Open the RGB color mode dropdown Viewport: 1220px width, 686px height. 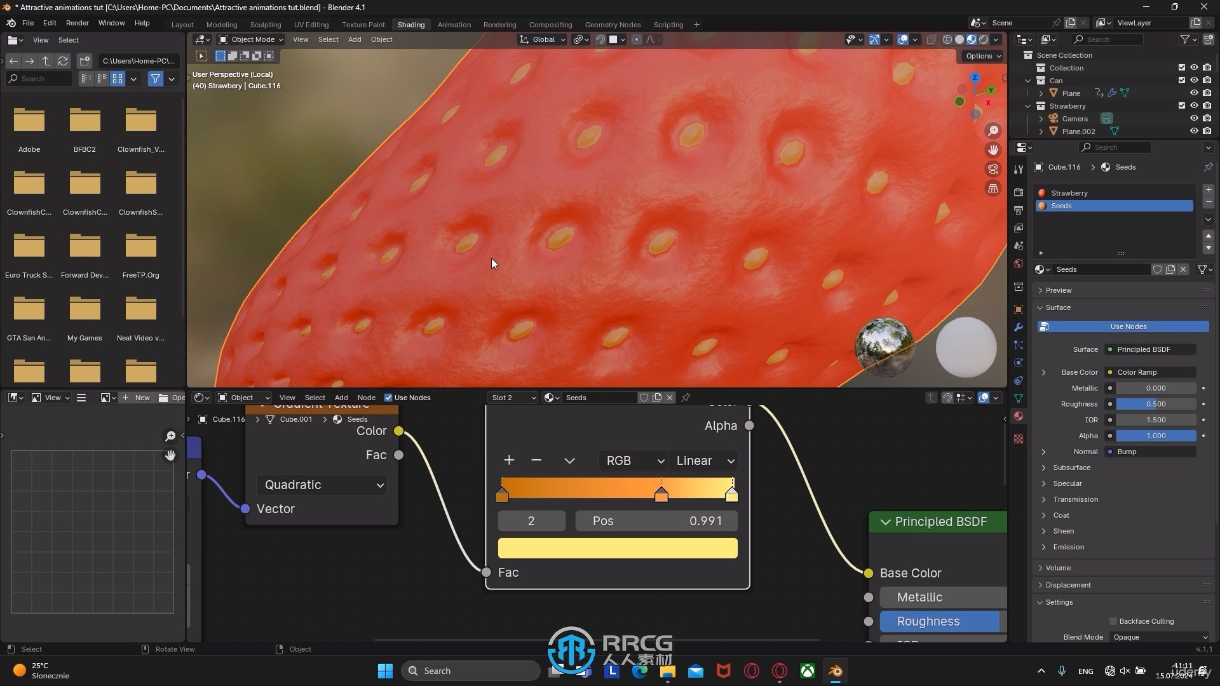[633, 461]
